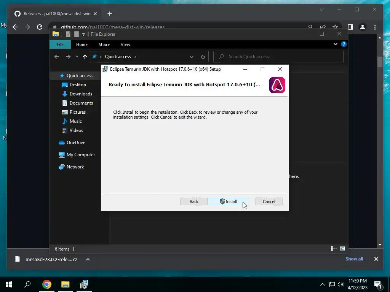Go back in File Explorer navigation
Viewport: 390px width, 292px height.
pyautogui.click(x=57, y=57)
